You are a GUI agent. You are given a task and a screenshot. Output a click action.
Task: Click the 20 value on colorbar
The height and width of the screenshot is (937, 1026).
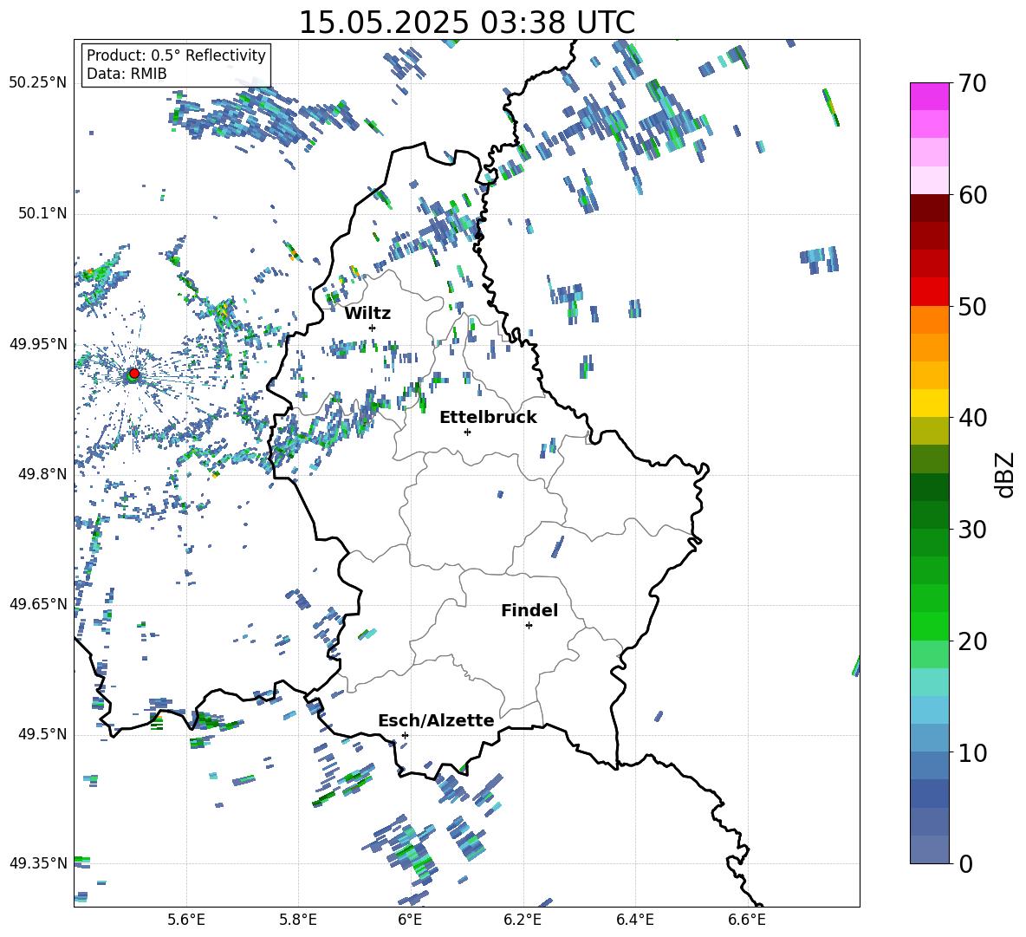(x=972, y=641)
